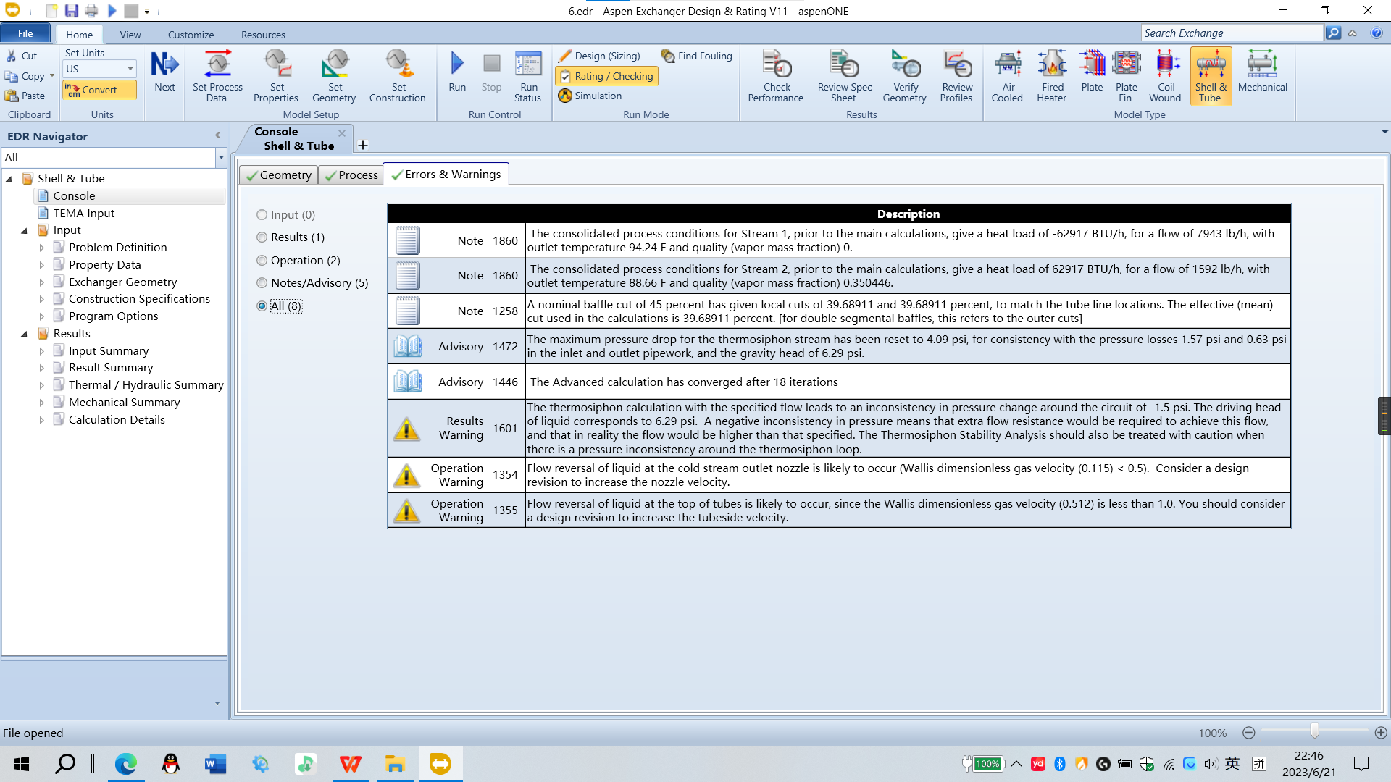This screenshot has width=1391, height=782.
Task: Run the calculation
Action: pos(457,72)
